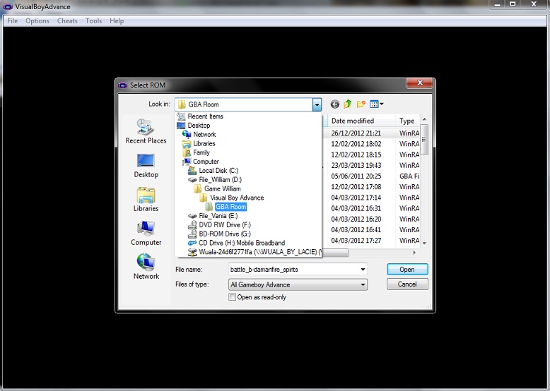Click Select ROM dialog title icon
Image resolution: width=550 pixels, height=391 pixels.
coord(123,85)
